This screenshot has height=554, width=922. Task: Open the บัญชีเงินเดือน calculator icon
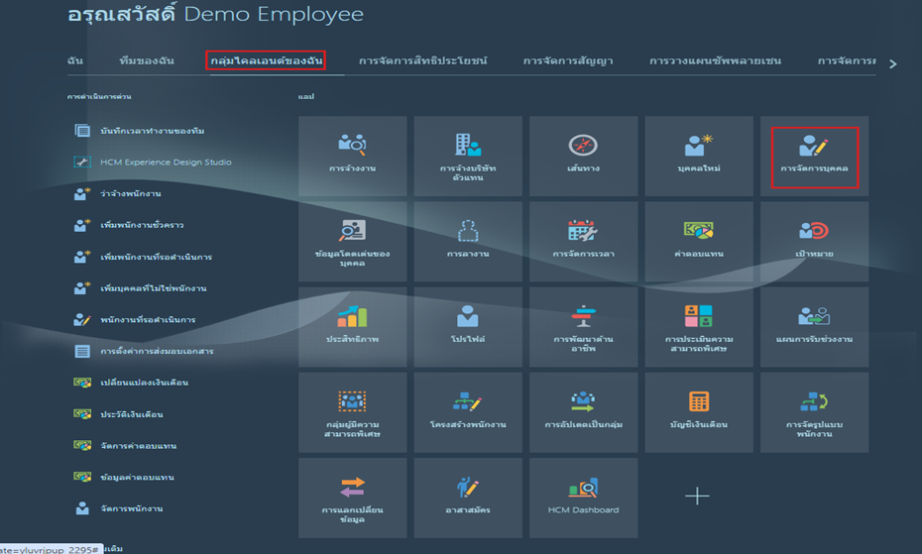pyautogui.click(x=698, y=401)
